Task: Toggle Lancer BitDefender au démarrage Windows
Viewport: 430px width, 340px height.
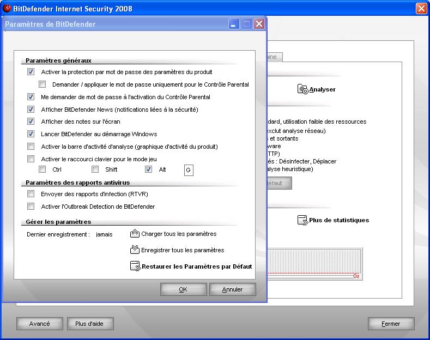Action: point(31,134)
